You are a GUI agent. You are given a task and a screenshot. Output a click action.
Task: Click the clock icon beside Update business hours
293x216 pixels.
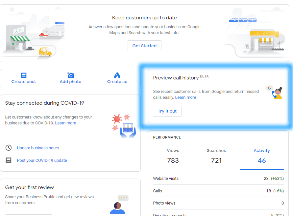(8, 148)
